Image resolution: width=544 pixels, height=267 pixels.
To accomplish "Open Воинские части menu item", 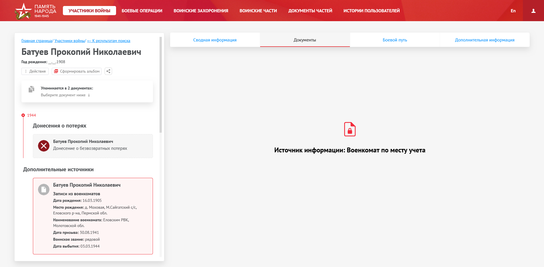I will (x=258, y=11).
